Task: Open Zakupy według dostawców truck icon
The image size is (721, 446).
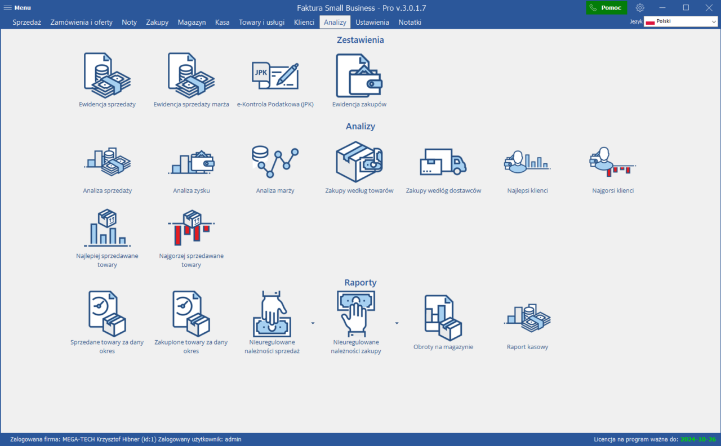Action: click(x=443, y=162)
